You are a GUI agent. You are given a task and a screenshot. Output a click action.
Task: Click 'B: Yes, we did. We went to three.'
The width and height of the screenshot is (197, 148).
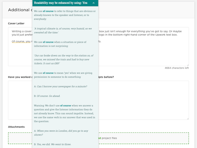(x=53, y=144)
